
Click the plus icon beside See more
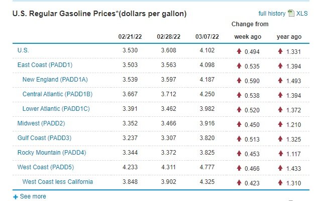tap(16, 197)
